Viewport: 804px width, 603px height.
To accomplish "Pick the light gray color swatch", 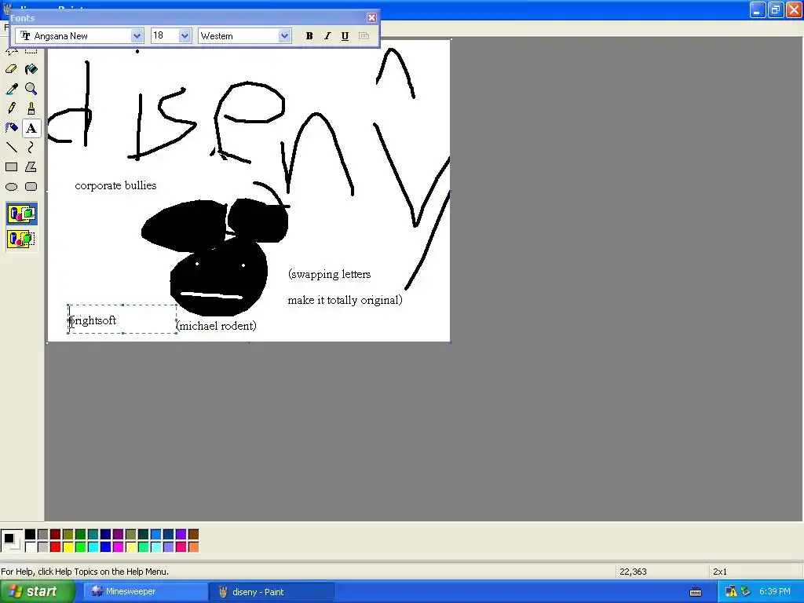I will pyautogui.click(x=42, y=547).
